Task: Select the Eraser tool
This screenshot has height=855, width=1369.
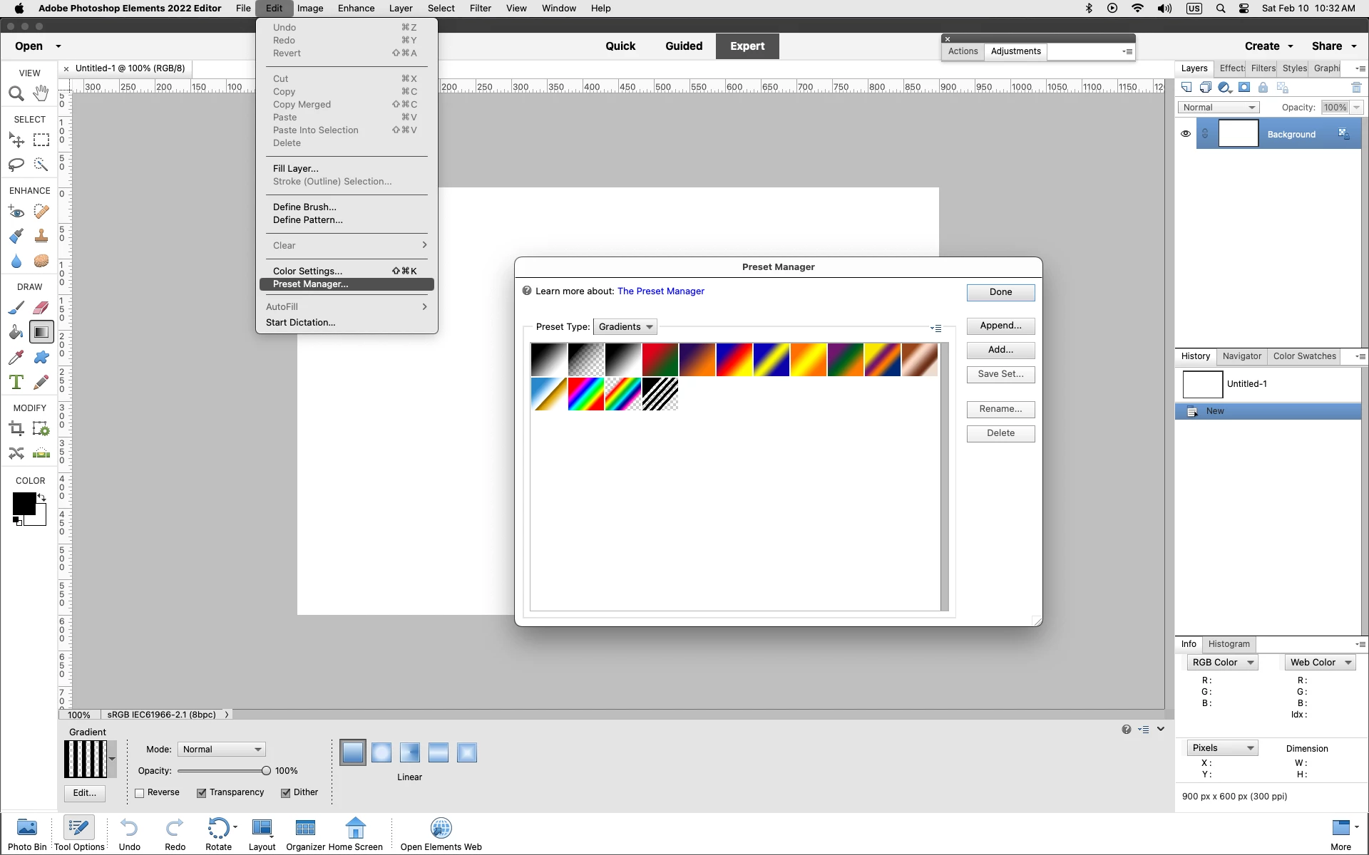Action: [x=41, y=308]
